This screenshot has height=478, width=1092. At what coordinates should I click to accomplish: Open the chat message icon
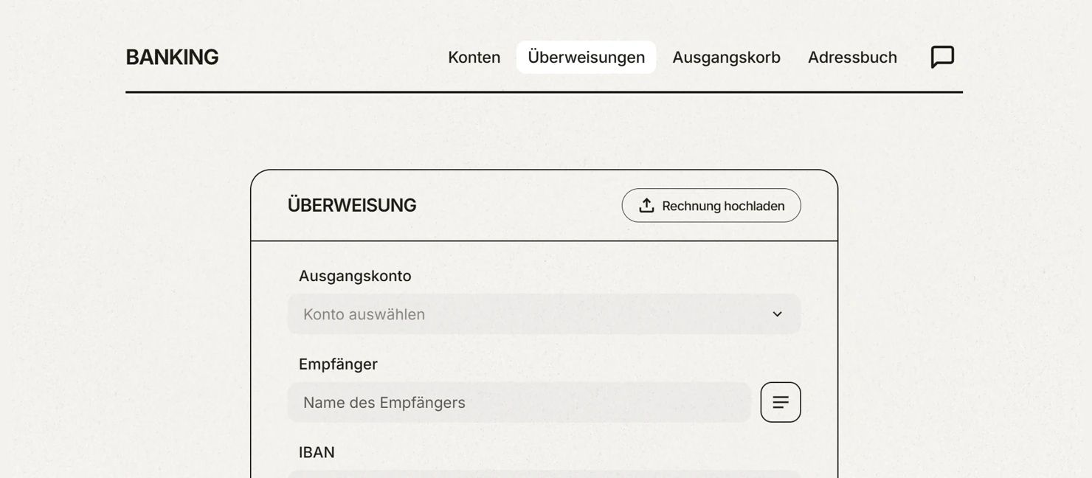pos(942,57)
